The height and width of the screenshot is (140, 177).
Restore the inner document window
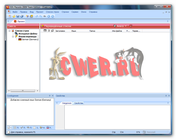click(x=166, y=12)
